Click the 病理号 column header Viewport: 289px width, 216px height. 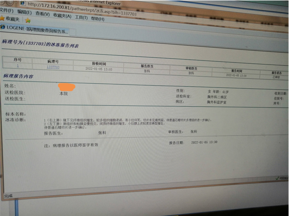[x=53, y=62]
